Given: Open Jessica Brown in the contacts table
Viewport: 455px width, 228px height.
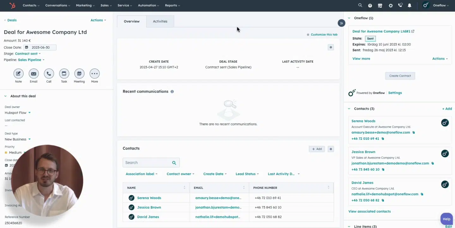Looking at the screenshot, I should 149,208.
